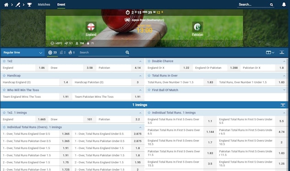Collapse 1x2. 1 innings chevron
The width and height of the screenshot is (290, 171).
140,113
